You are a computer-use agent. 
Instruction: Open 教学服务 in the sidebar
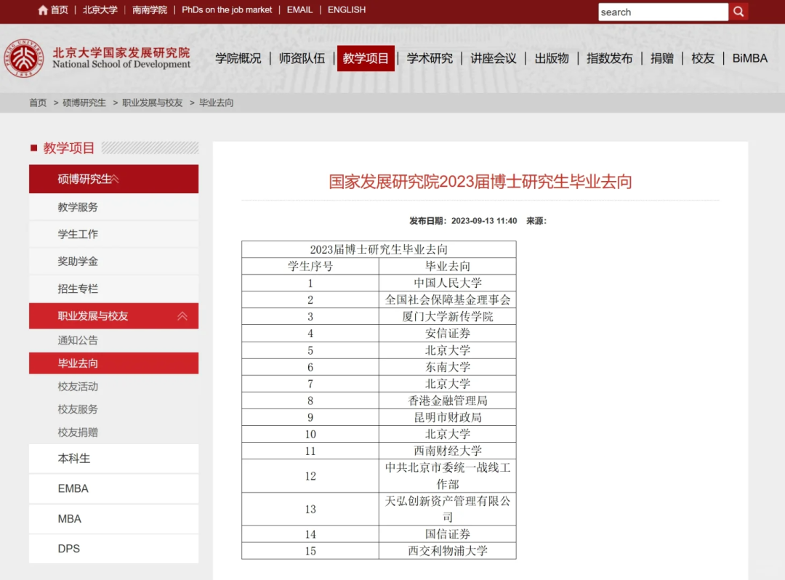[113, 207]
